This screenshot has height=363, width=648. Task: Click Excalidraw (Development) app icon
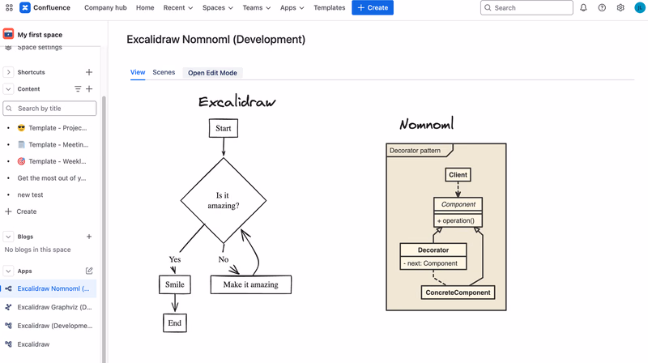click(x=8, y=326)
